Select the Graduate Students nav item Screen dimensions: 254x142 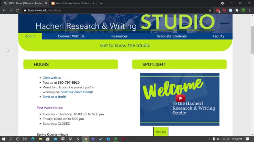click(x=172, y=36)
